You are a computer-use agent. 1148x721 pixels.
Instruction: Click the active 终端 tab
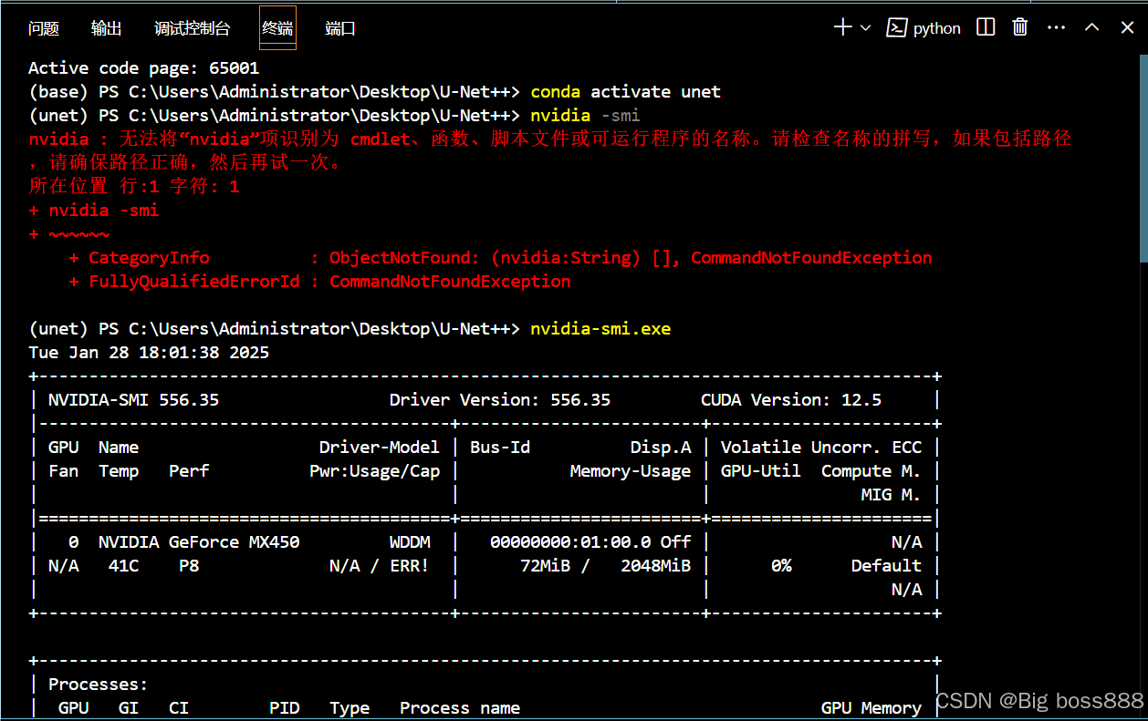click(277, 27)
